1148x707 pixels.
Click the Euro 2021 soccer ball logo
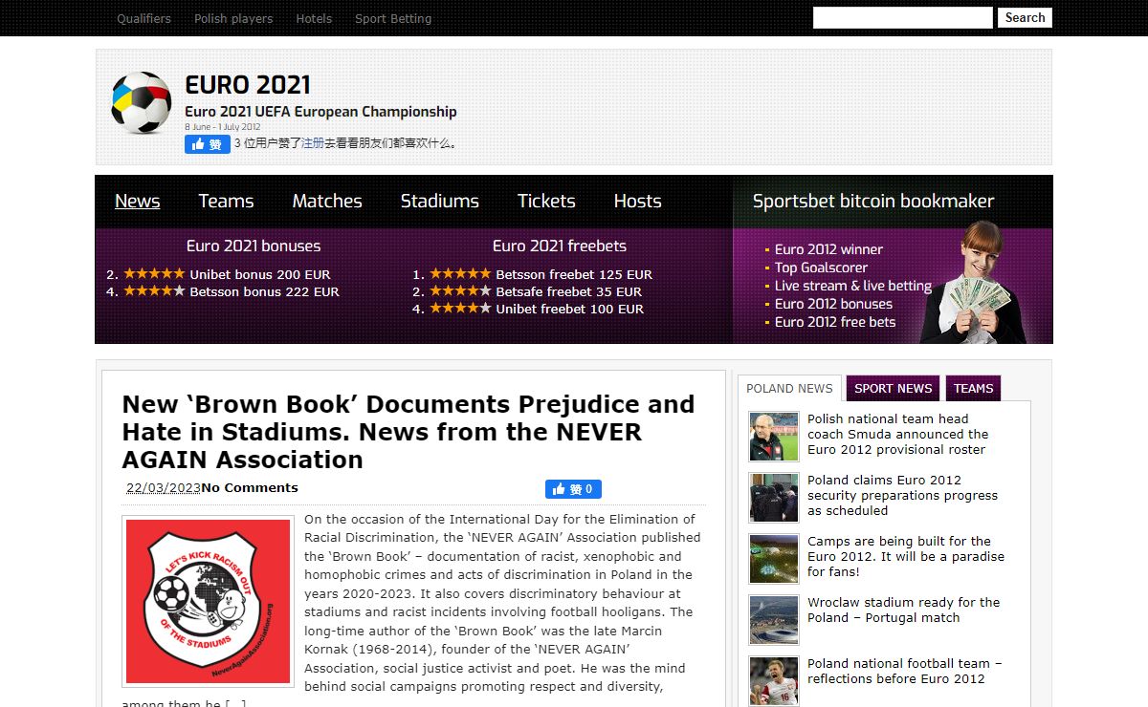pyautogui.click(x=142, y=102)
